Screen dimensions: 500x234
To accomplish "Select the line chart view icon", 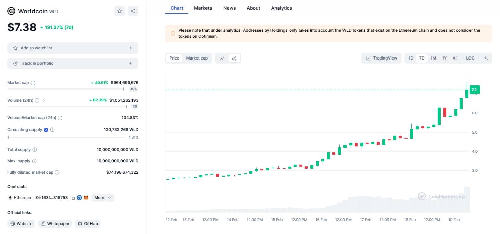I will point(222,58).
